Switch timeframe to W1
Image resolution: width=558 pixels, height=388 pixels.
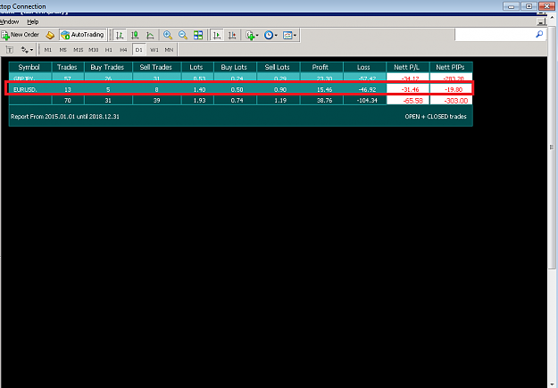tap(154, 50)
